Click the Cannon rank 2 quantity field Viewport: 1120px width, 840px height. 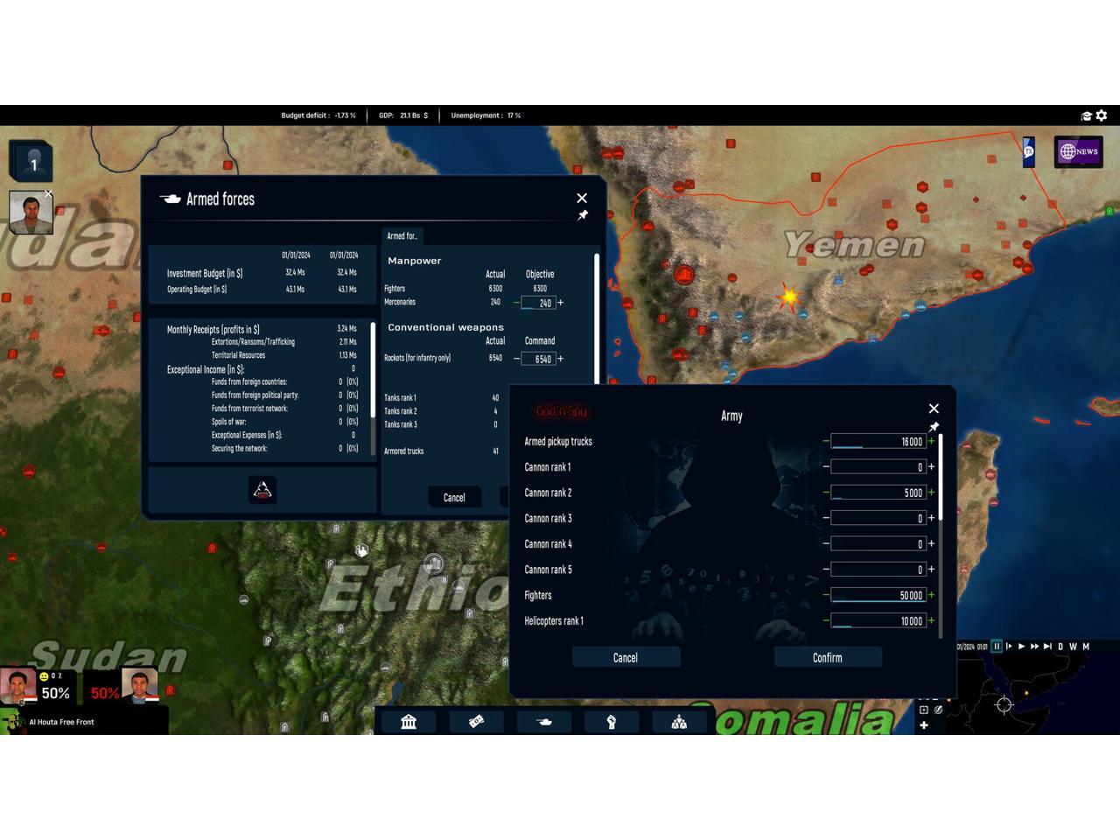tap(878, 493)
